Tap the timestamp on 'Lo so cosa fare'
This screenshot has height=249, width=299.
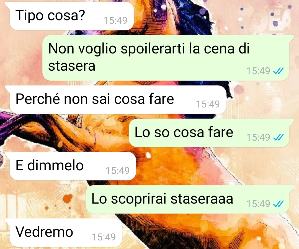(x=258, y=137)
